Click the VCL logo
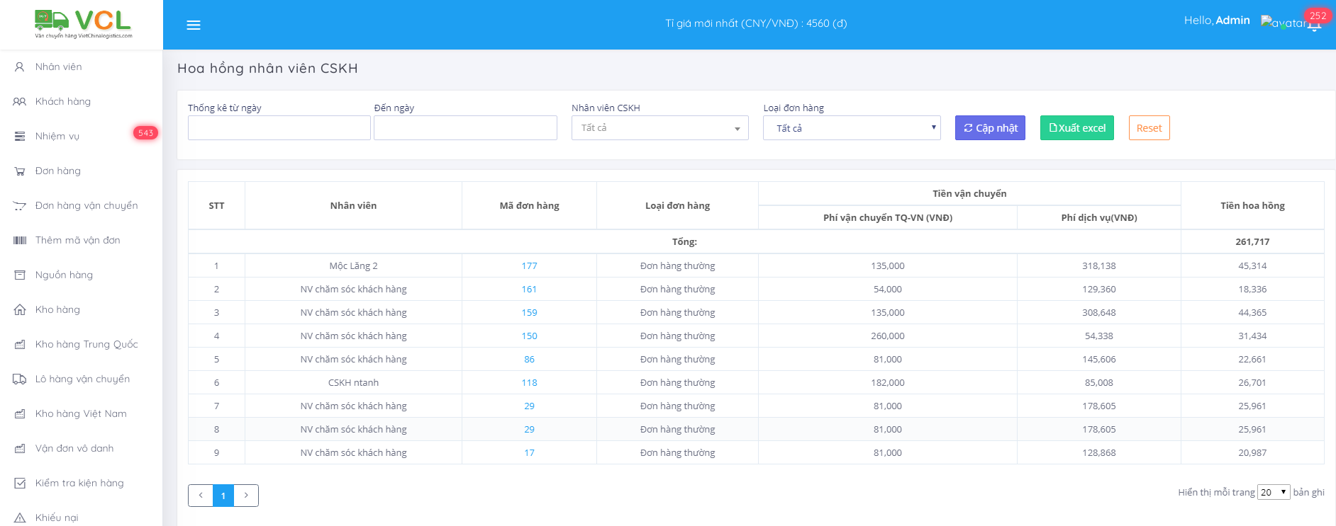This screenshot has width=1336, height=526. pyautogui.click(x=83, y=24)
